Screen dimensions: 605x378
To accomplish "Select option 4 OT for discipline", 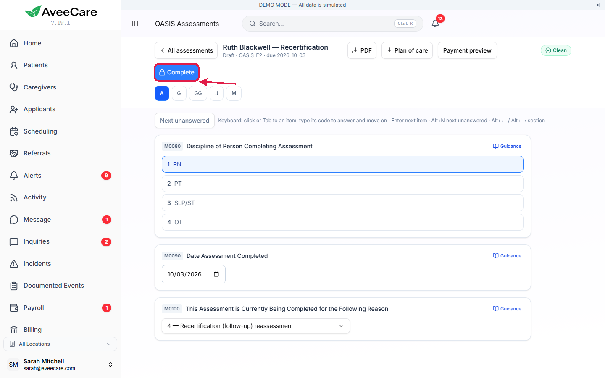I will (342, 222).
